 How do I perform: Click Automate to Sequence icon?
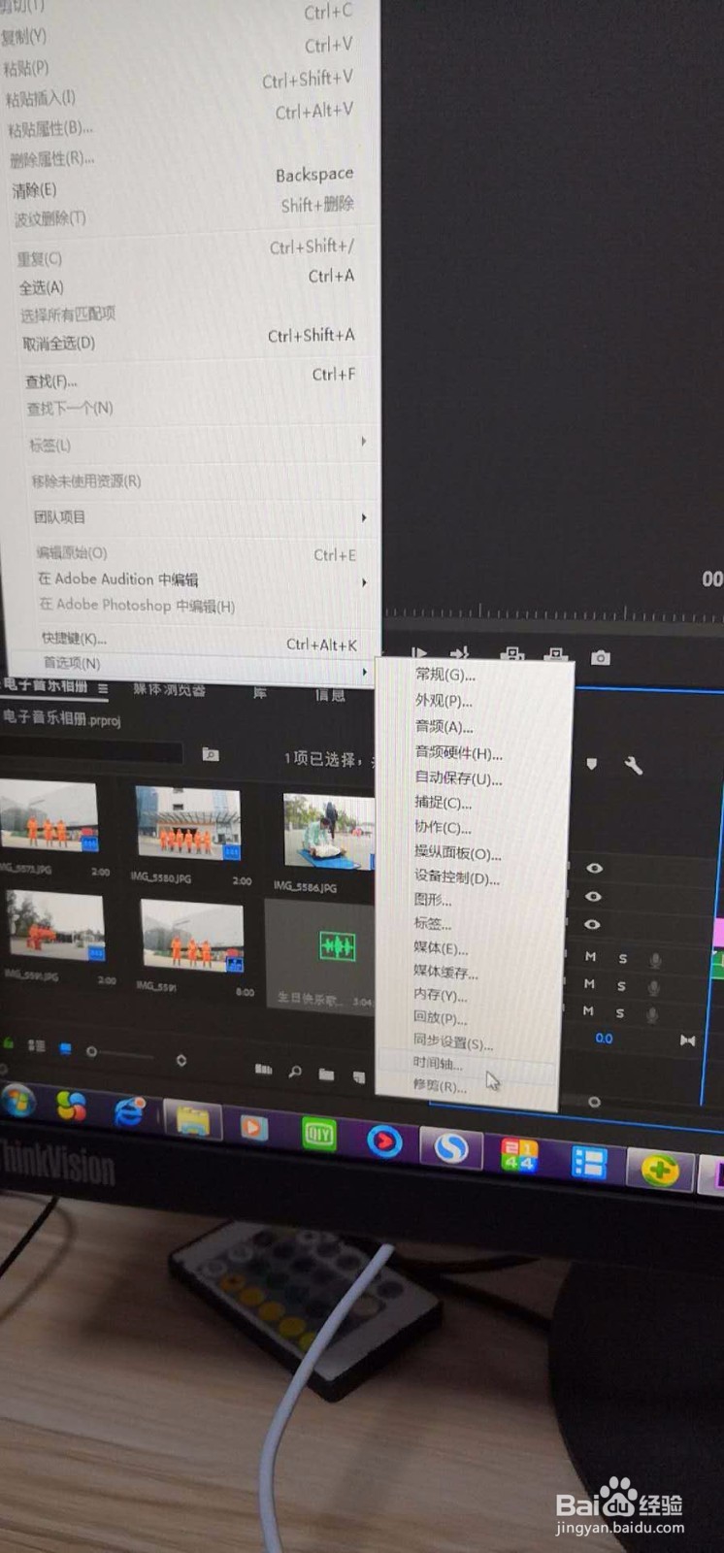click(263, 1069)
